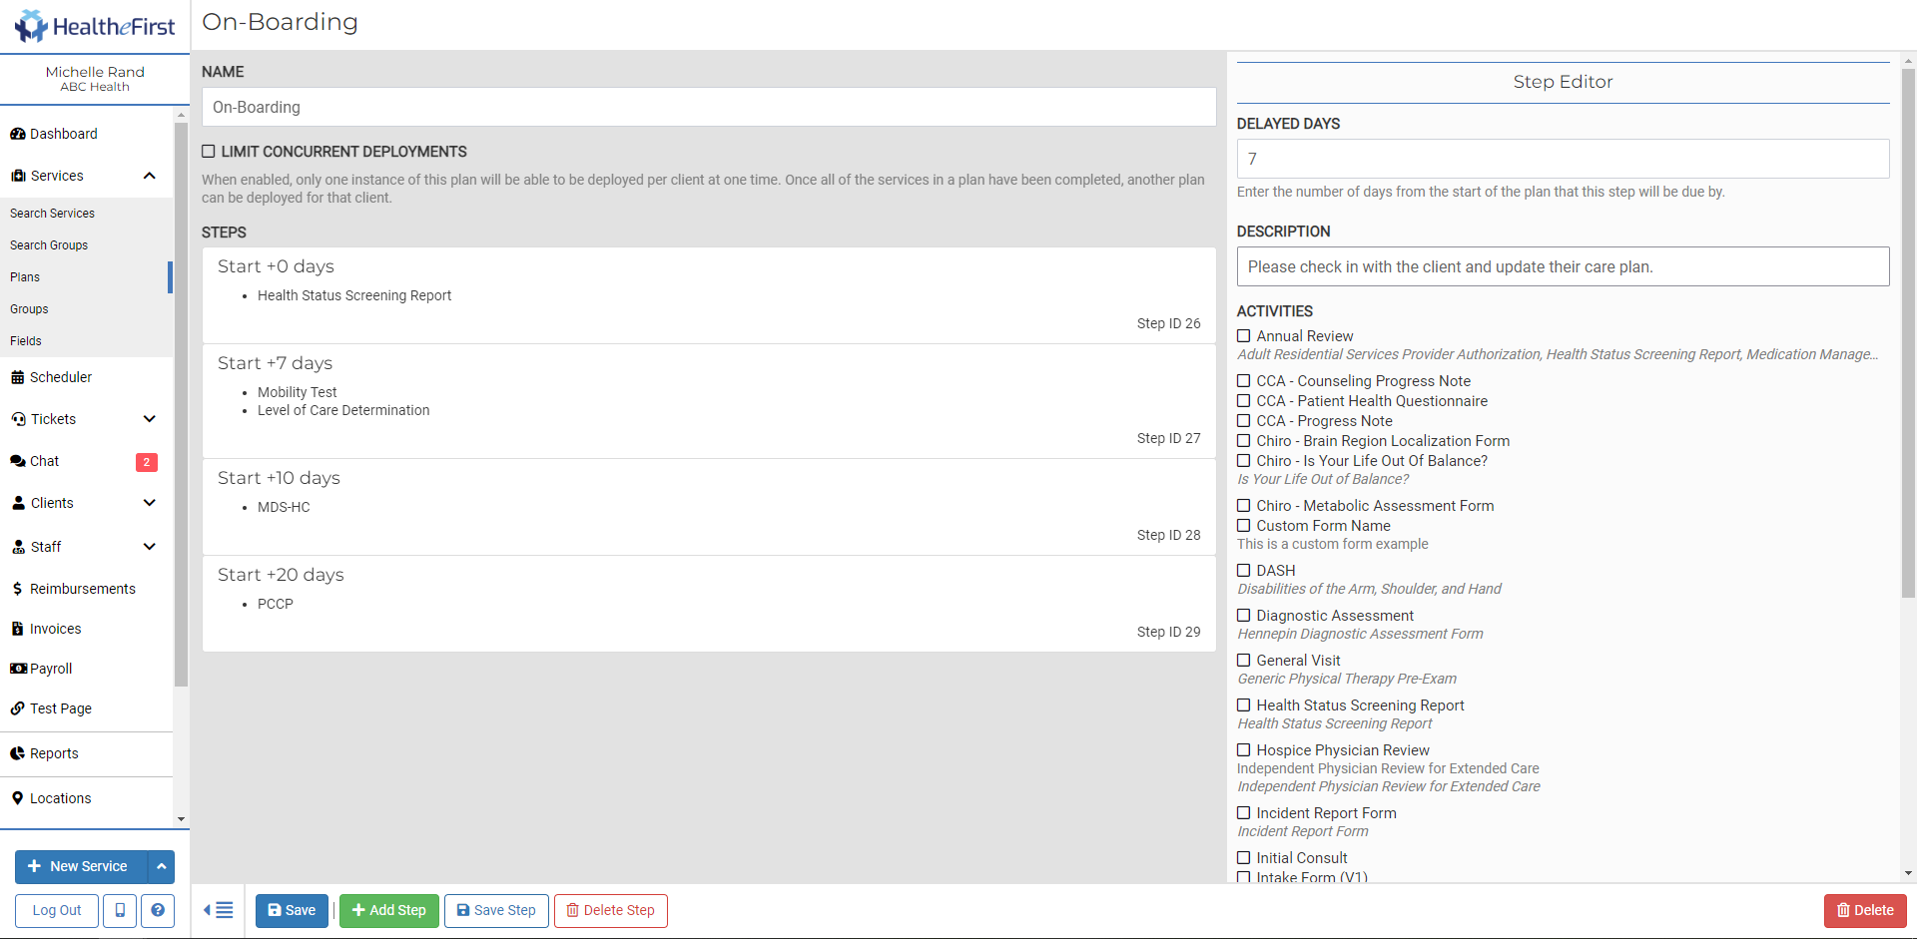Screen dimensions: 1917x939
Task: Click the Staff user icon
Action: click(18, 547)
